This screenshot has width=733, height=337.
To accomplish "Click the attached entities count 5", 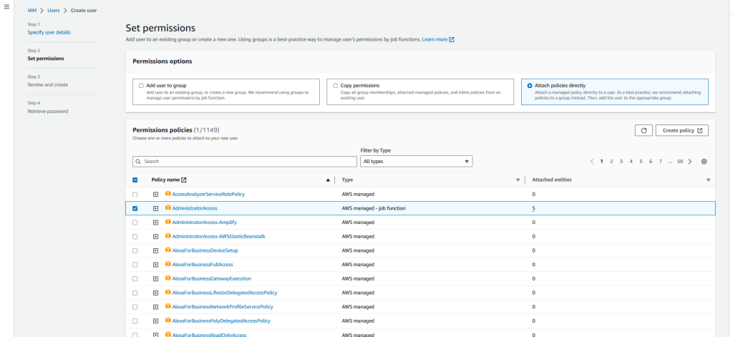I will tap(533, 208).
